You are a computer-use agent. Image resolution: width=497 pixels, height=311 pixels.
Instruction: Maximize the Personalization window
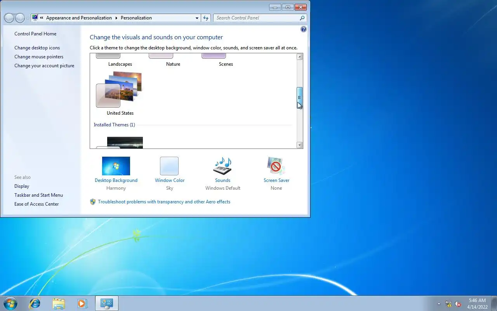(x=288, y=7)
